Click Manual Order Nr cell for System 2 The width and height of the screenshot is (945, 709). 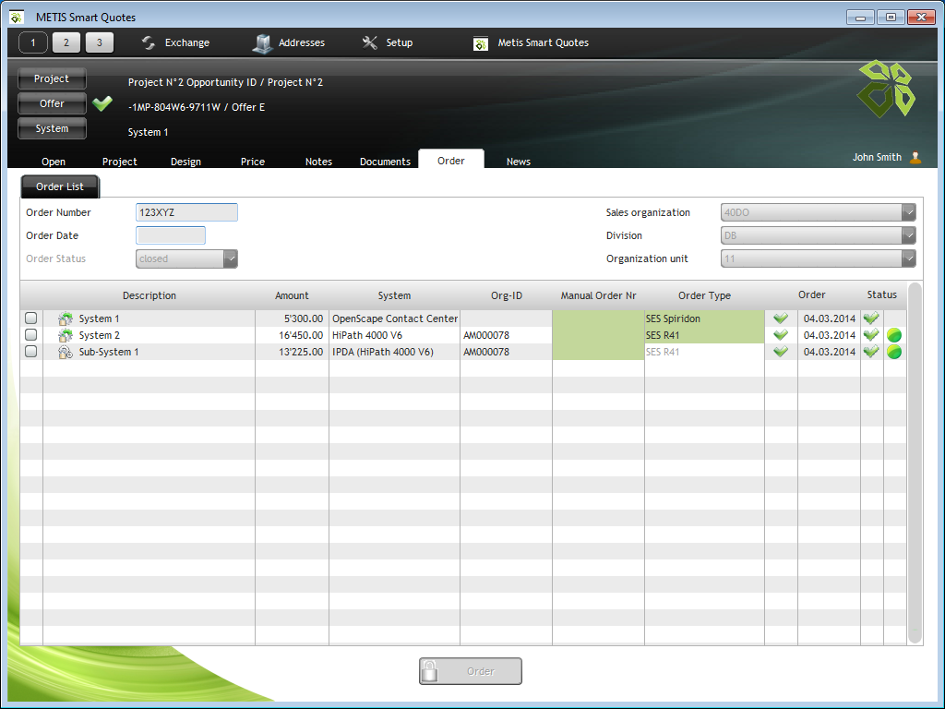pos(598,335)
